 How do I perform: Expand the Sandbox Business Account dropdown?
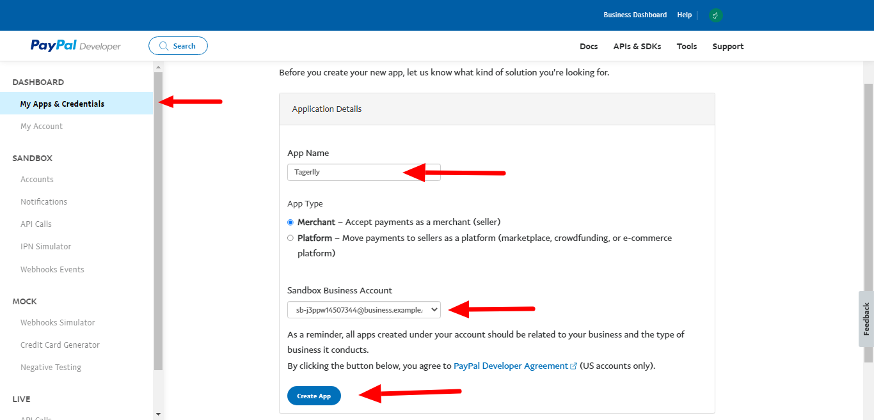pos(364,309)
